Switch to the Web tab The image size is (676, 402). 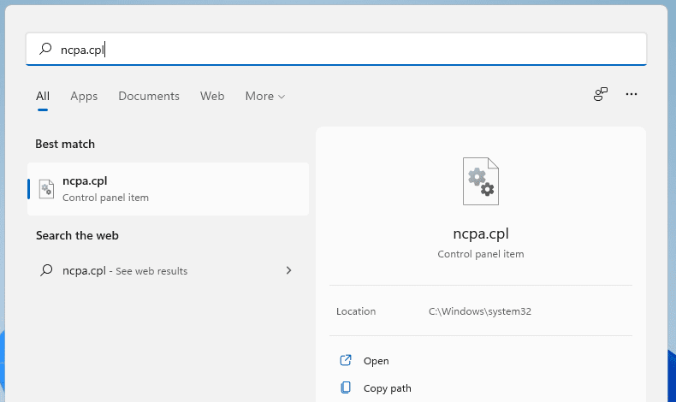212,96
